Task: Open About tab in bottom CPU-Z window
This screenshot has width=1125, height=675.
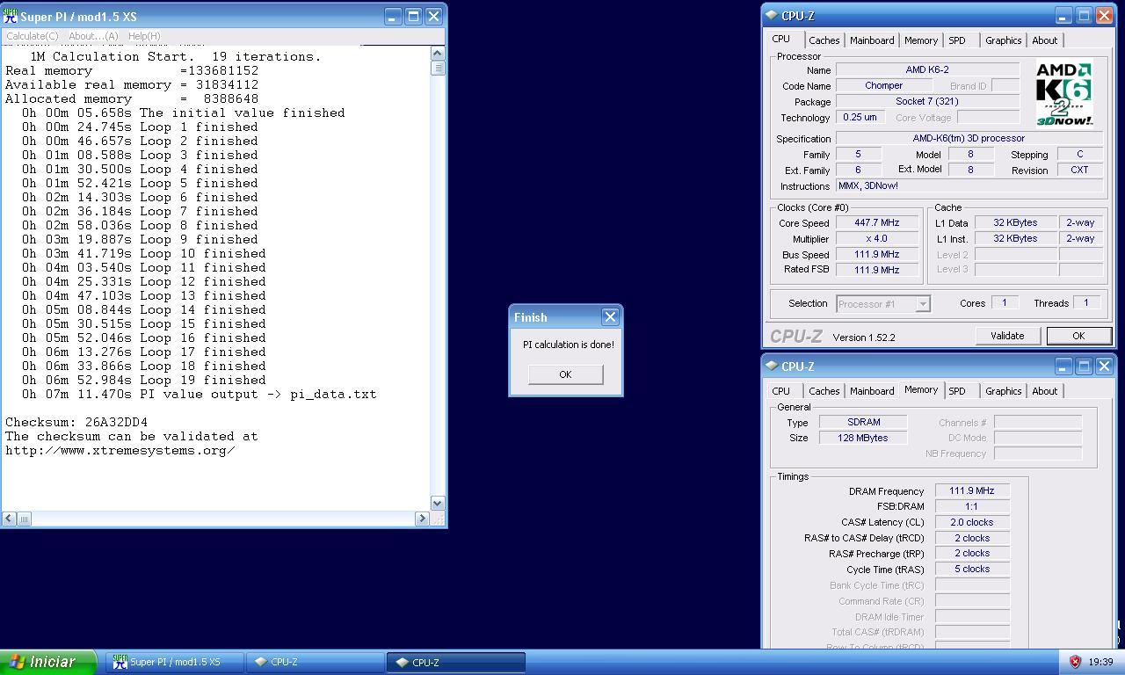Action: (x=1045, y=391)
